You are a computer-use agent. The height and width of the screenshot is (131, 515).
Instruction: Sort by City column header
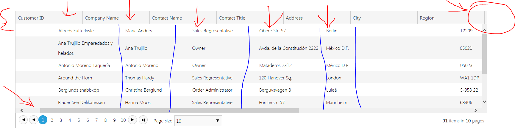pyautogui.click(x=357, y=18)
